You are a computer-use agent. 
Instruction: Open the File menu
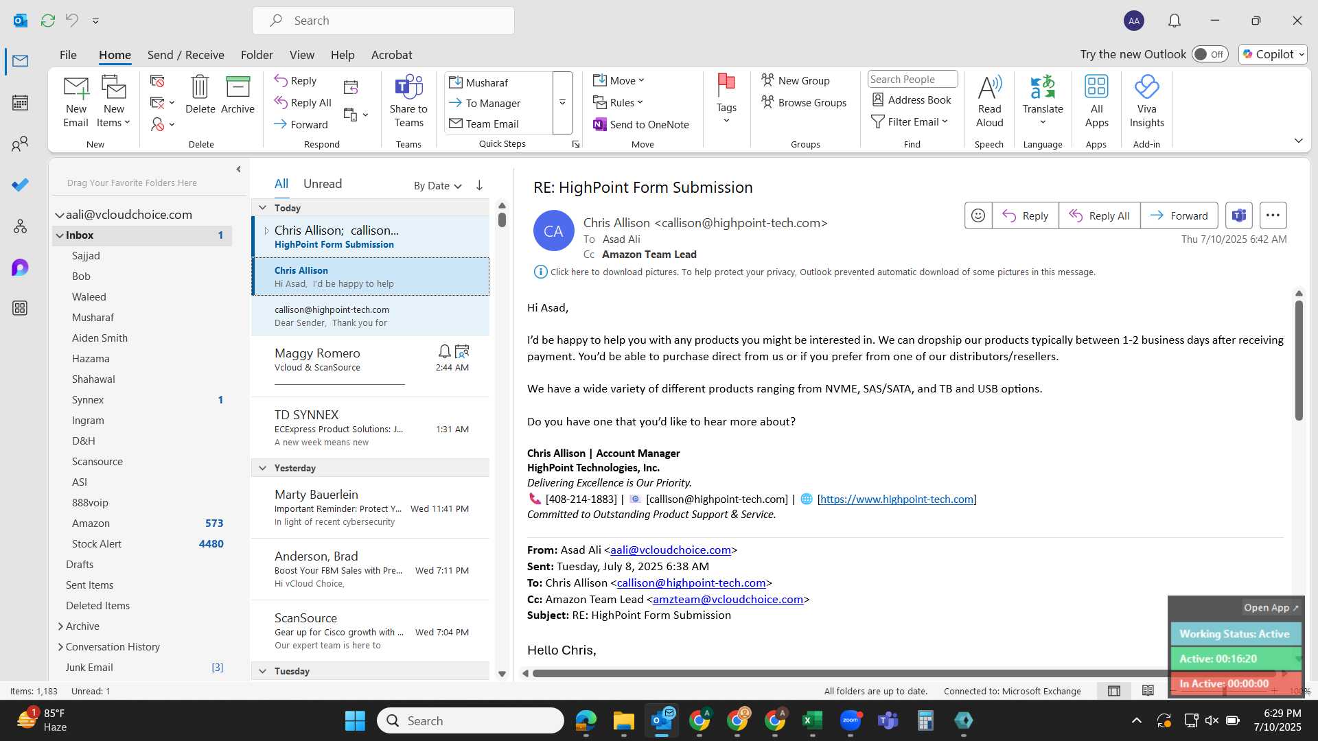coord(68,55)
